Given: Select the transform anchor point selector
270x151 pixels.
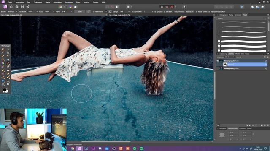Looking at the screenshot, I should point(222,135).
